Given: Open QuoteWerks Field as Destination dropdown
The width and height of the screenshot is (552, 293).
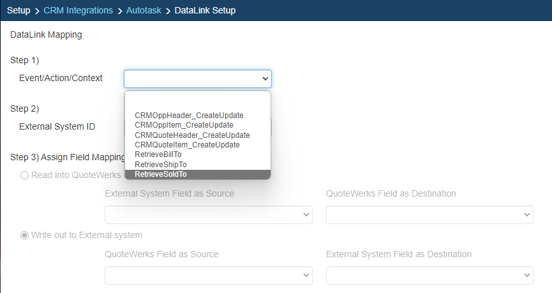Looking at the screenshot, I should point(429,215).
